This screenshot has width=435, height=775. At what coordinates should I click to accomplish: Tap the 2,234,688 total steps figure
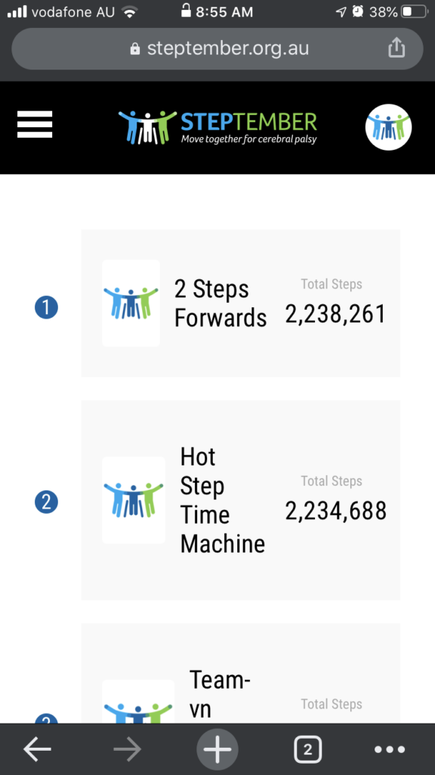click(x=336, y=511)
